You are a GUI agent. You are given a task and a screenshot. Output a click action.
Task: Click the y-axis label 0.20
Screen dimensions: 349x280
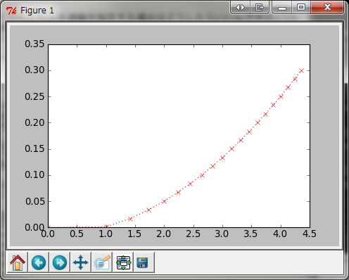tap(34, 122)
